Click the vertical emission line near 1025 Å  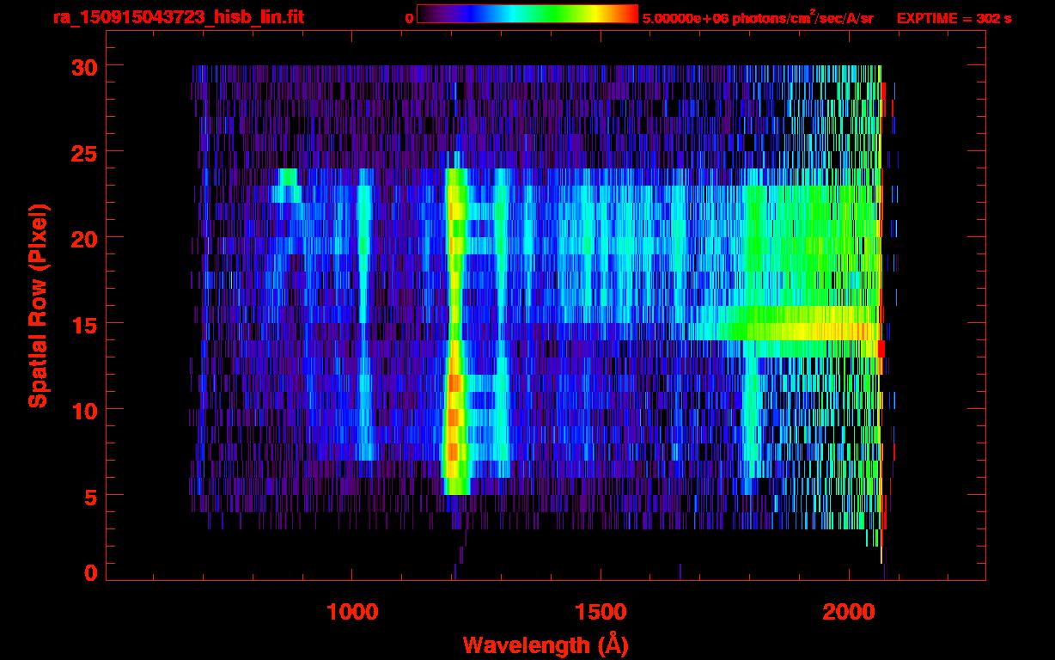coord(364,314)
